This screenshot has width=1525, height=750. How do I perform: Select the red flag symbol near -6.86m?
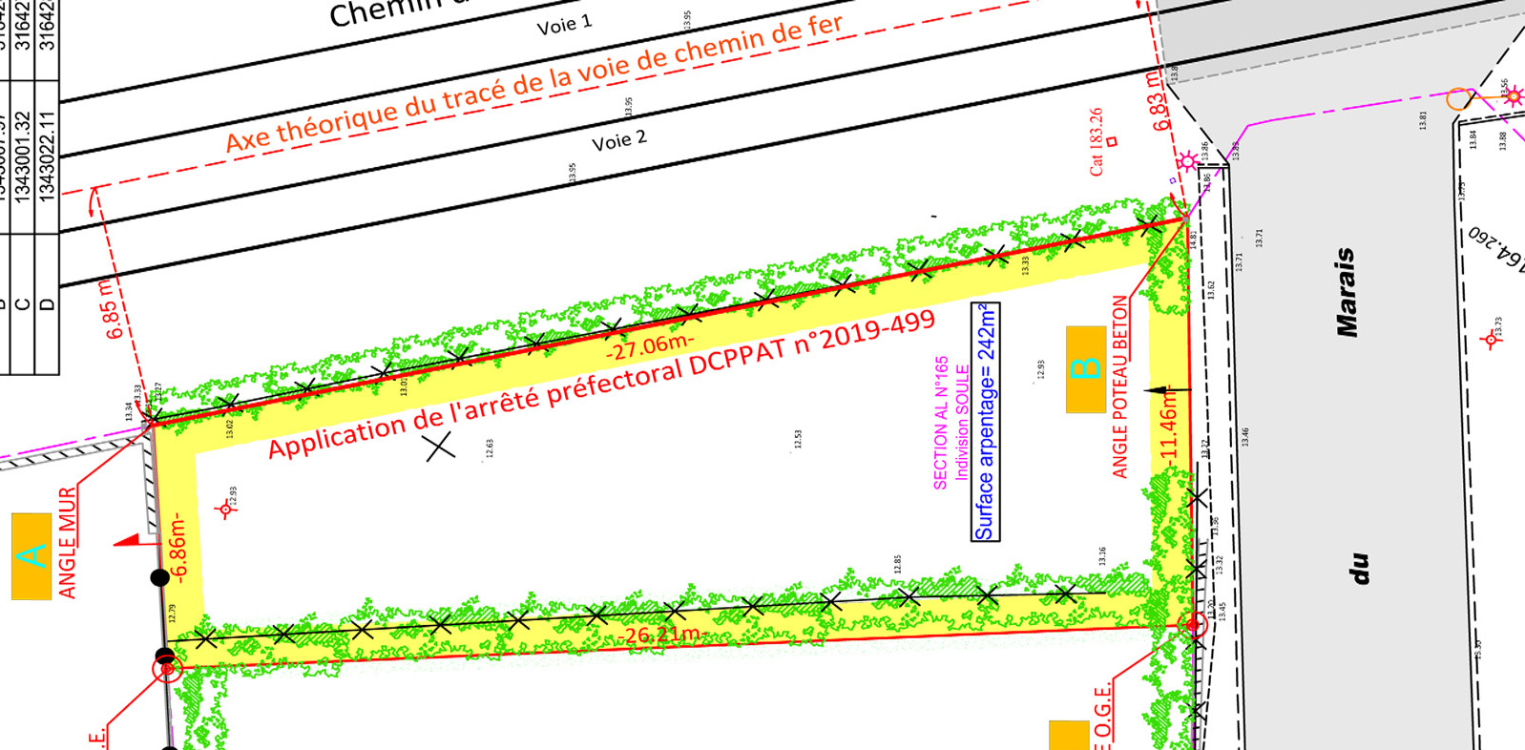[x=130, y=540]
